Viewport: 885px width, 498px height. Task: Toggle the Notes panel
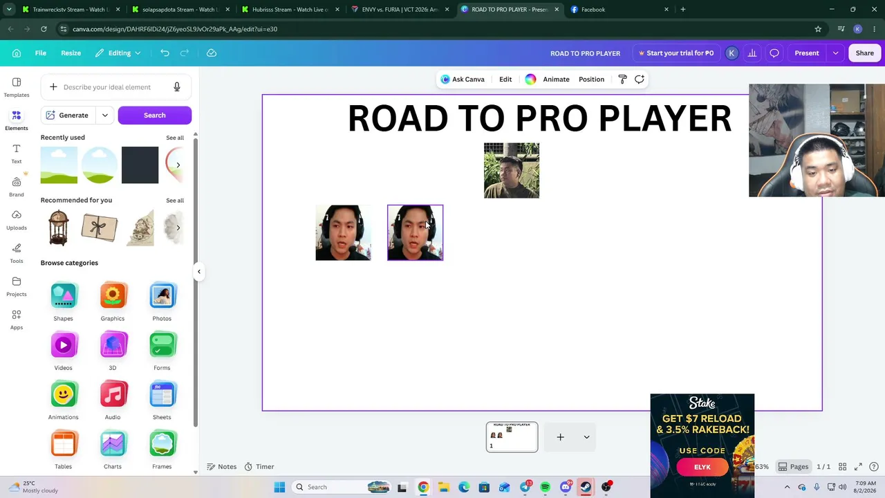[222, 467]
